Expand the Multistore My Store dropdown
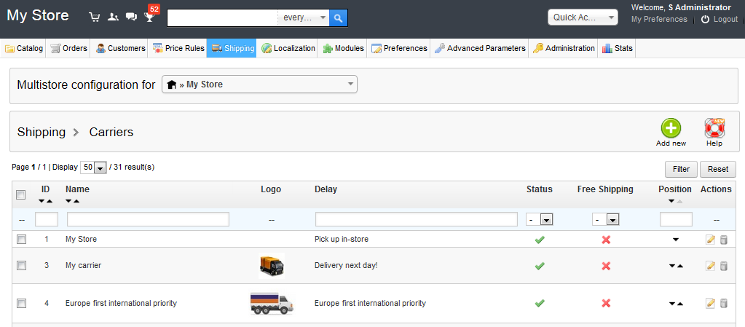 click(x=259, y=84)
